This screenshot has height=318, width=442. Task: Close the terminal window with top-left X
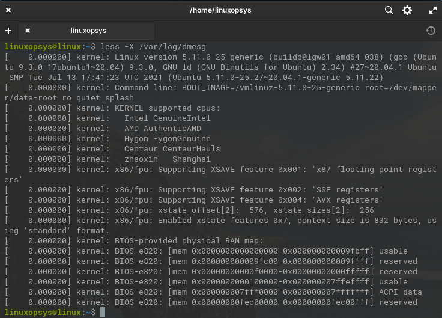click(x=8, y=10)
